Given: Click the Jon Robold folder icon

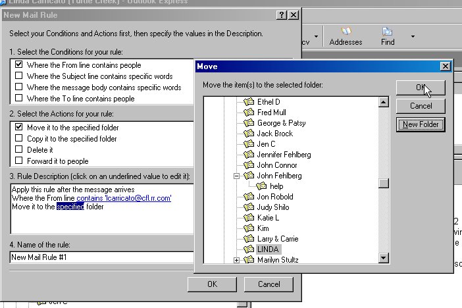Looking at the screenshot, I should click(249, 197).
